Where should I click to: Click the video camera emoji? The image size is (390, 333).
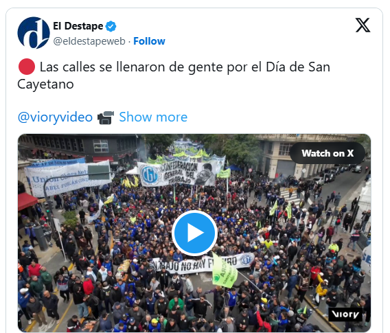click(106, 117)
